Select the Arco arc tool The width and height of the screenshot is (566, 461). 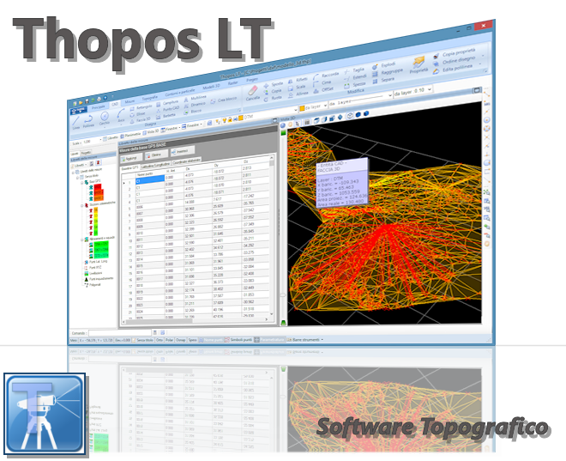121,116
